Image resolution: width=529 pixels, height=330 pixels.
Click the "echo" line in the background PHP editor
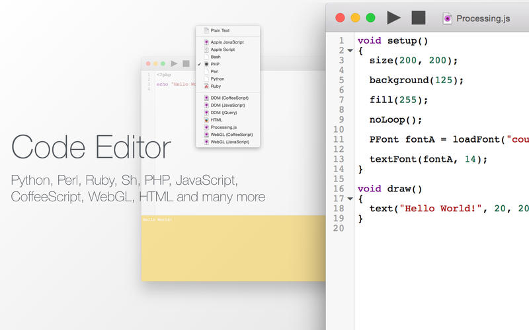[176, 84]
